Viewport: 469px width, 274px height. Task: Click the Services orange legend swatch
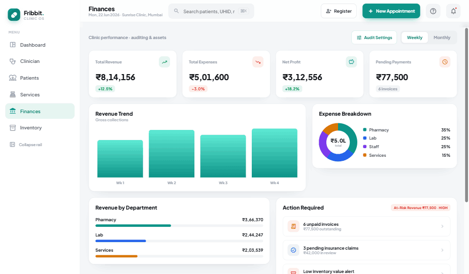click(364, 155)
